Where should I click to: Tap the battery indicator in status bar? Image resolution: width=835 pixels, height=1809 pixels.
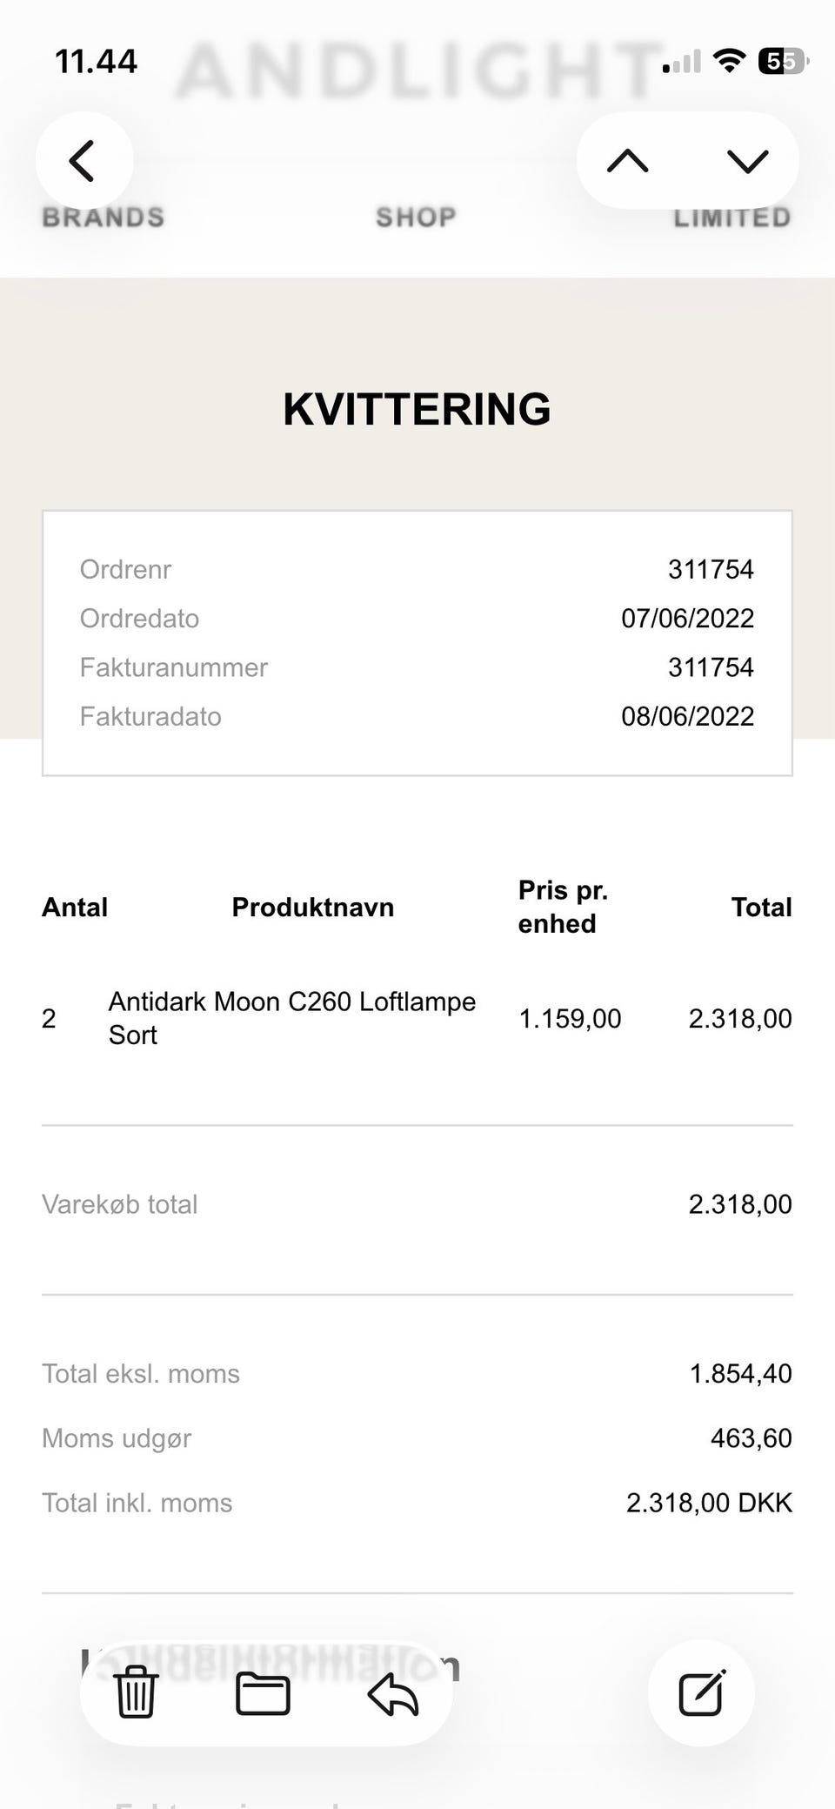[x=782, y=61]
